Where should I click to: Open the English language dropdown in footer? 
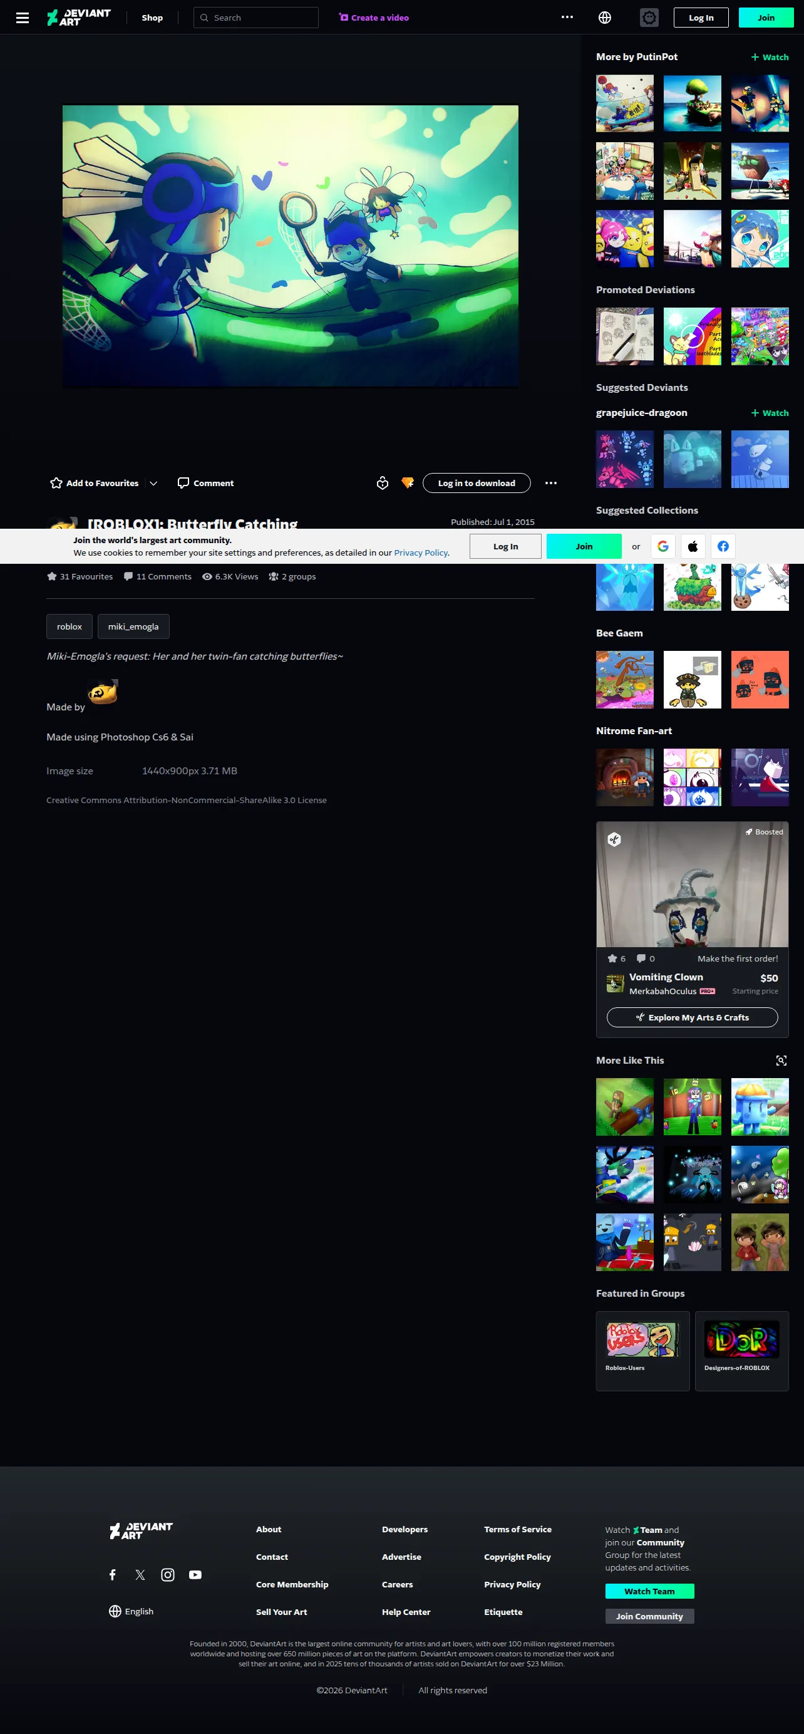pos(131,1611)
